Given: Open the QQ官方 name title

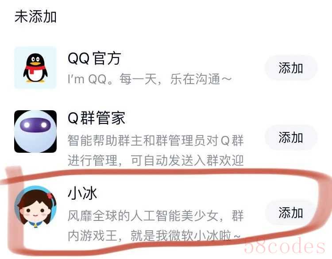Looking at the screenshot, I should pyautogui.click(x=94, y=58).
